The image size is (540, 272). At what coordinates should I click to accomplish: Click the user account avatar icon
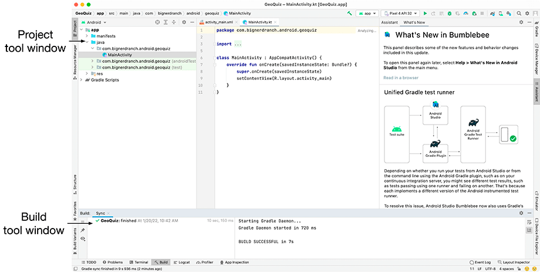tap(535, 14)
